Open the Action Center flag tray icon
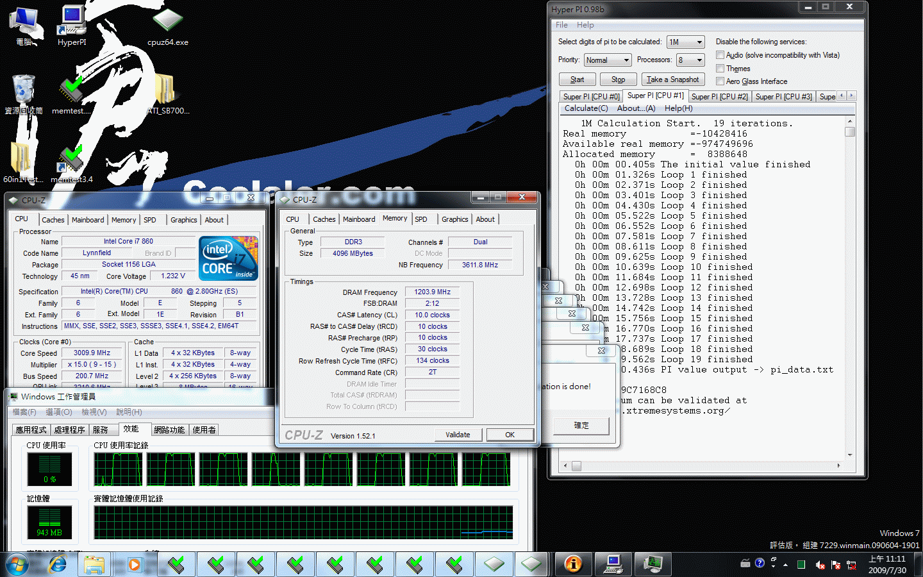This screenshot has height=577, width=923. pos(836,565)
